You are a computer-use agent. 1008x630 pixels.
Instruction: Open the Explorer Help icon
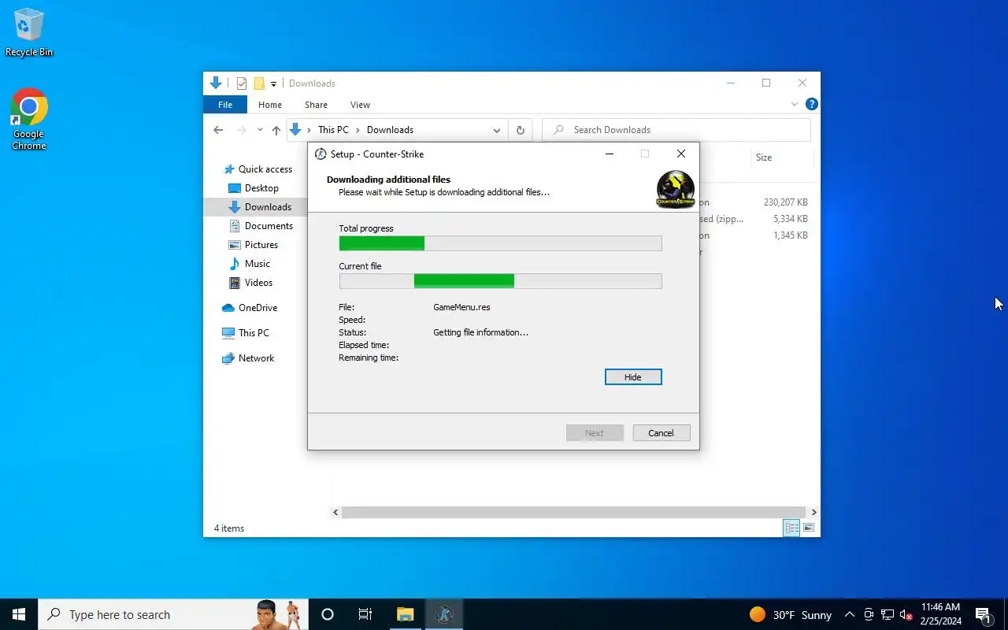tap(812, 104)
